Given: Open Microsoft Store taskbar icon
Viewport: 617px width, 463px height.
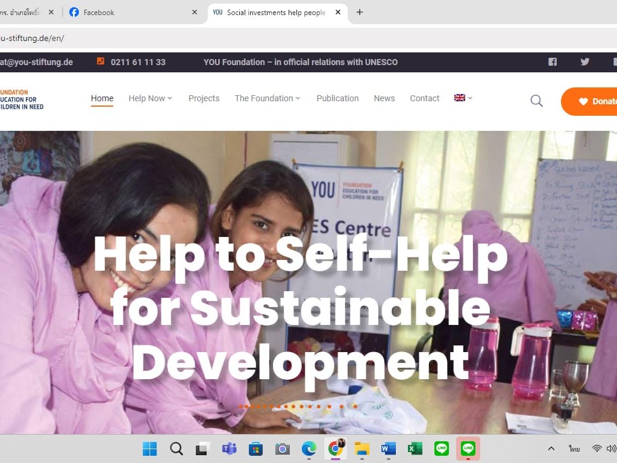Looking at the screenshot, I should pos(255,449).
